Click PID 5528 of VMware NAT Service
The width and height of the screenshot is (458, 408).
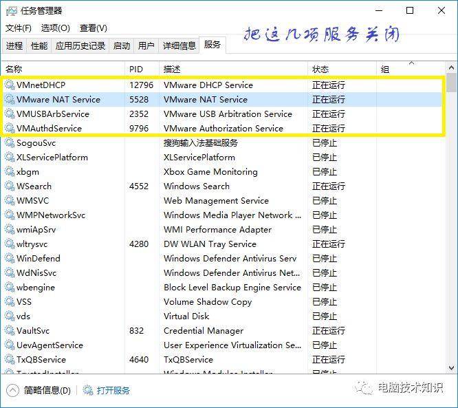point(139,99)
